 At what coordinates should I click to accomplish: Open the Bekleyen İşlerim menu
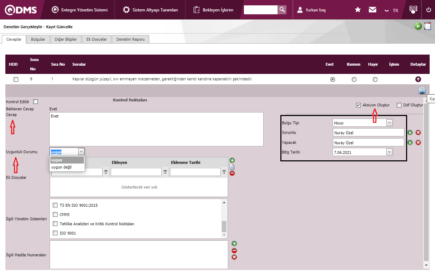[x=214, y=10]
